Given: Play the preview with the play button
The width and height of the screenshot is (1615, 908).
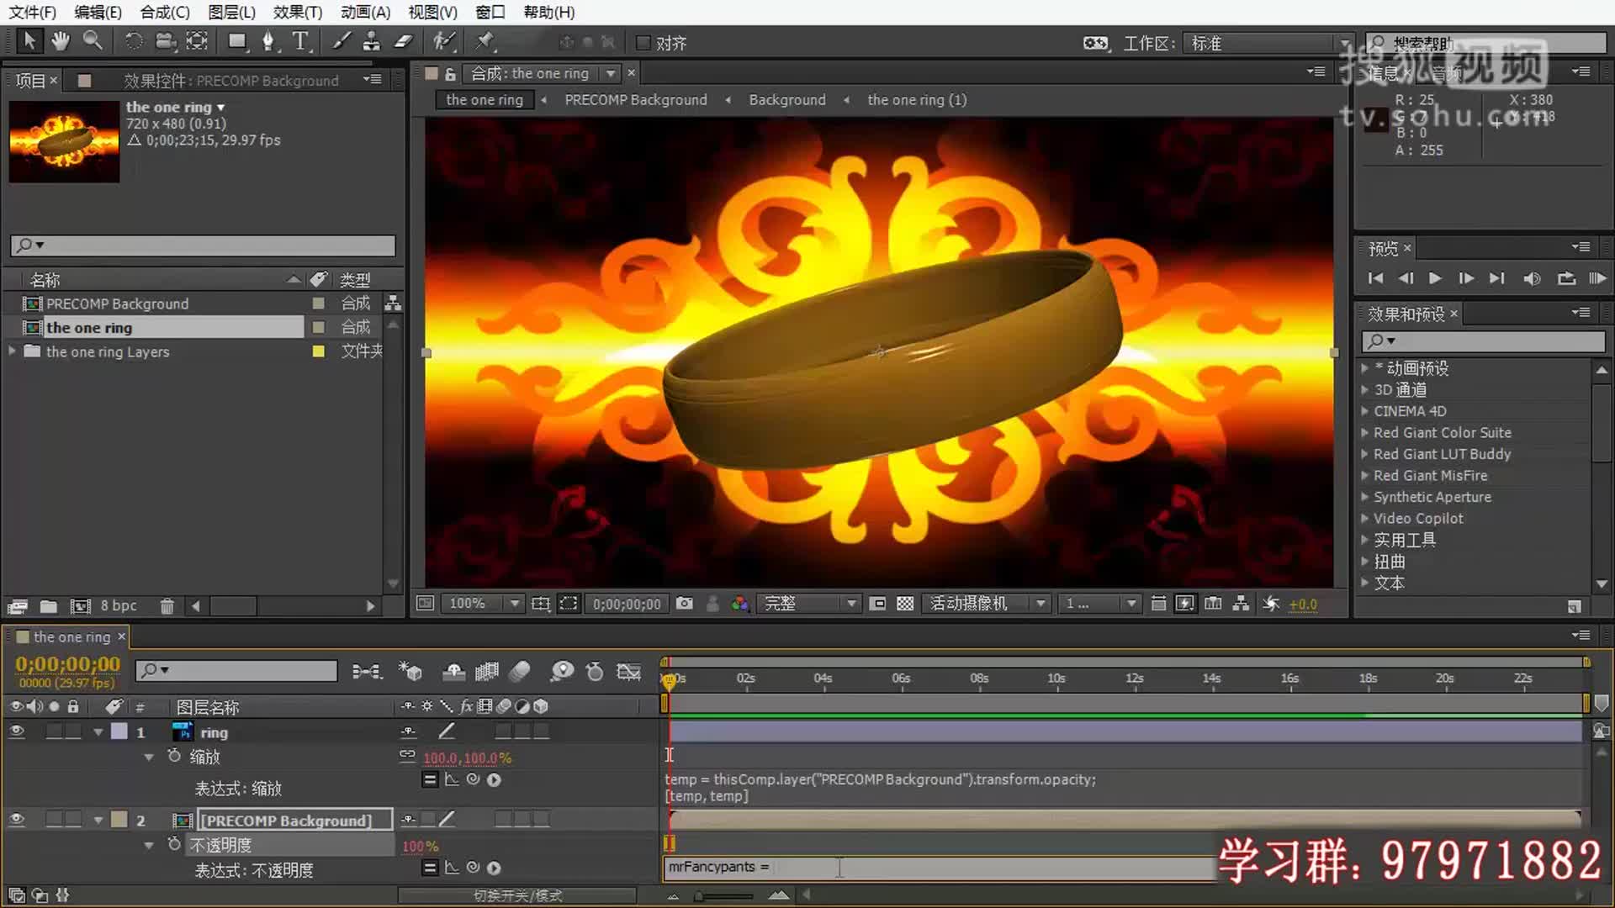Looking at the screenshot, I should click(1435, 278).
